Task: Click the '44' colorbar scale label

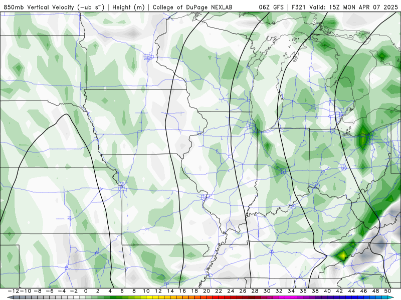Action: tap(352, 291)
